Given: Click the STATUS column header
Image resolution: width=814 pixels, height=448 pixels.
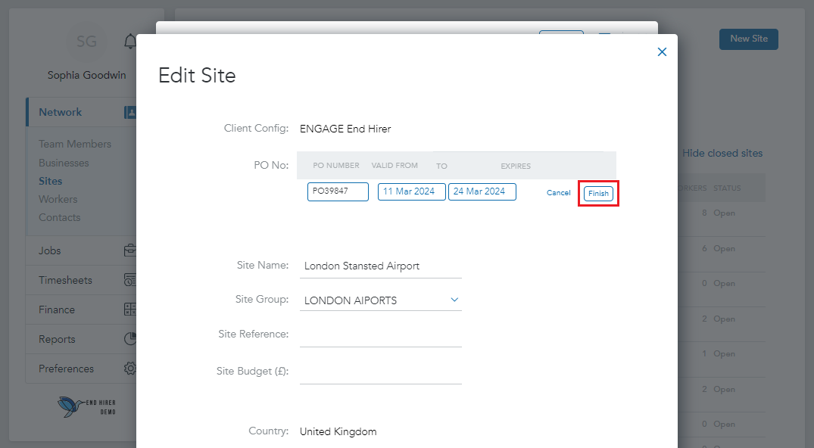Looking at the screenshot, I should [727, 188].
